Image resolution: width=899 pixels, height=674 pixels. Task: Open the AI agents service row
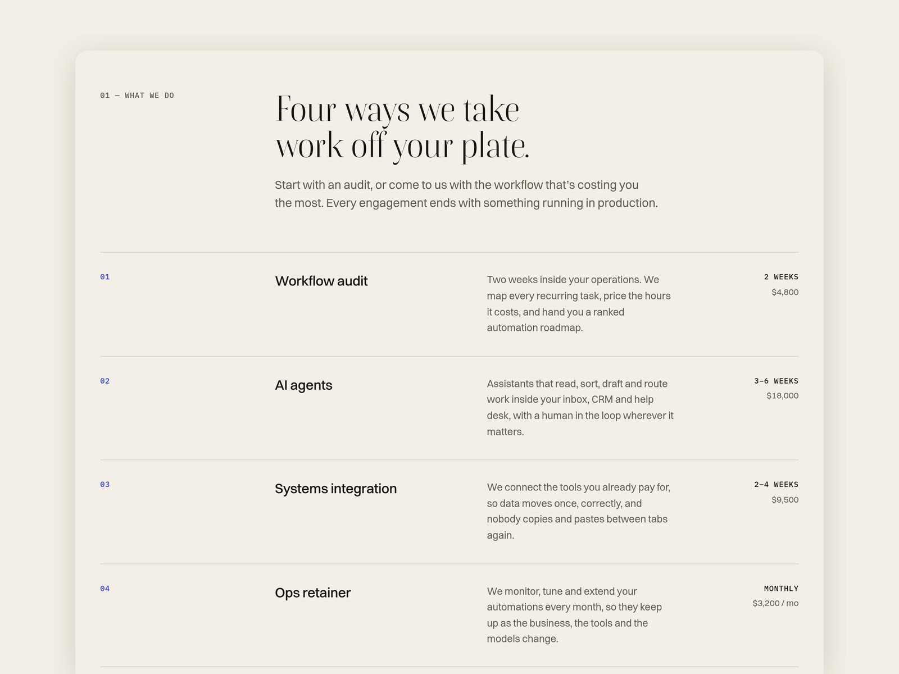pos(449,408)
